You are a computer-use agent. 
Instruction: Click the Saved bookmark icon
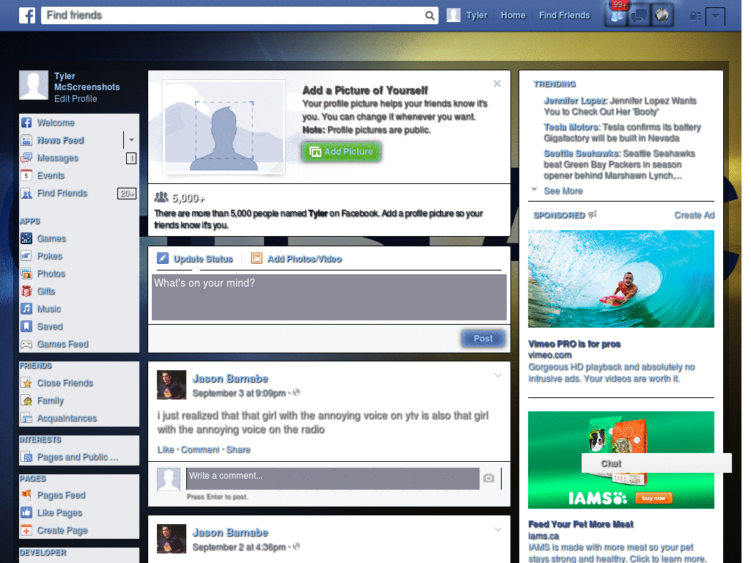[x=26, y=326]
